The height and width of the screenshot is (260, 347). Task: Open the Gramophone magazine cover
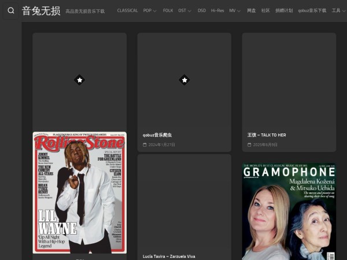pos(289,211)
